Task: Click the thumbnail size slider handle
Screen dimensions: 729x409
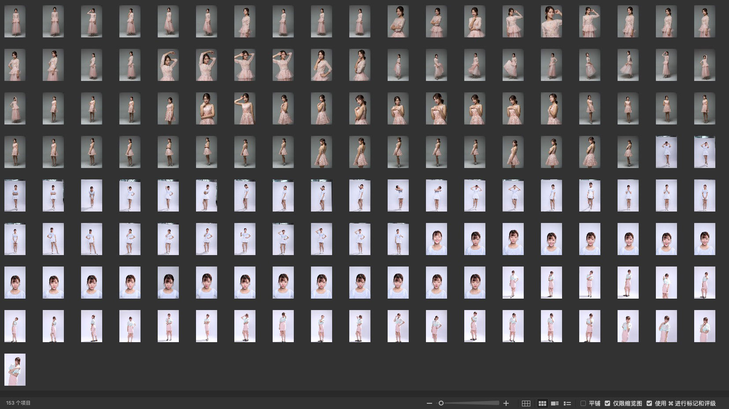Action: point(441,403)
